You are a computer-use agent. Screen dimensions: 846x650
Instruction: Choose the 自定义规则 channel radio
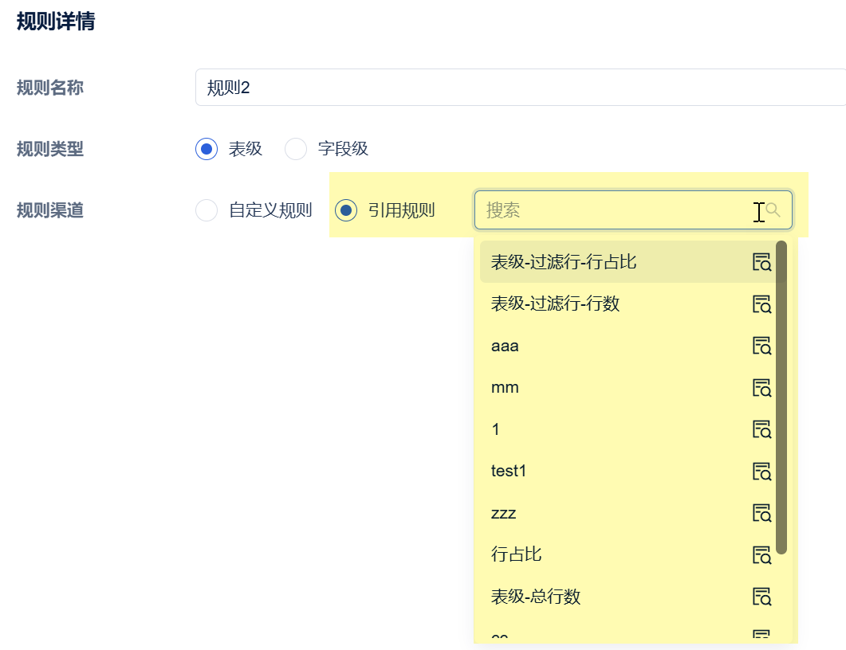click(207, 210)
